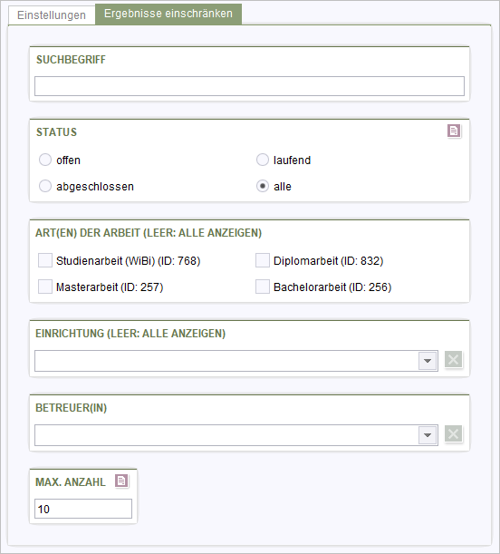Choose the 'abgeschlossen' status option

point(45,186)
